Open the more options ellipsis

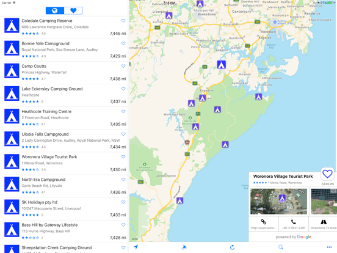tap(329, 247)
